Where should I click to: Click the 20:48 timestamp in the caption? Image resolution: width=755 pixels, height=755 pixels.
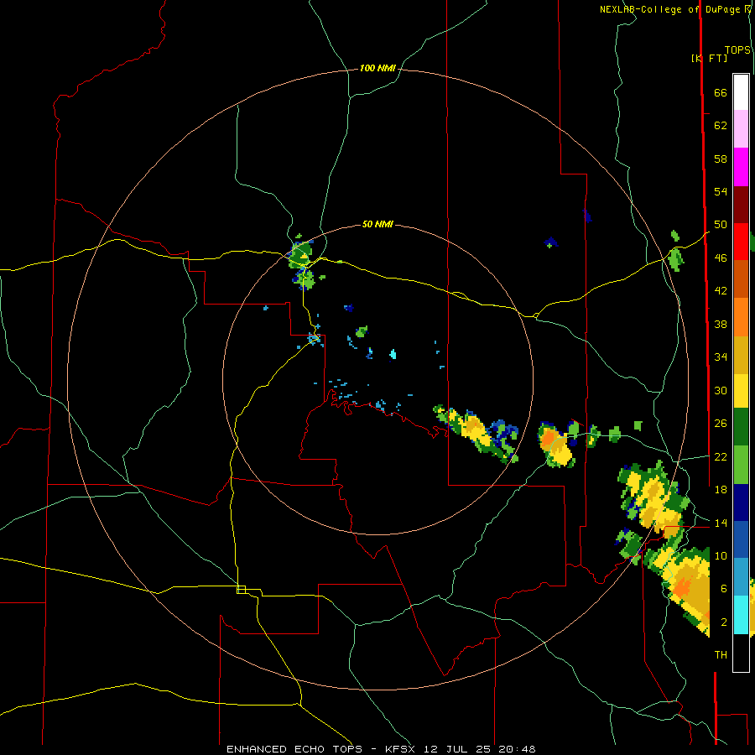[517, 749]
